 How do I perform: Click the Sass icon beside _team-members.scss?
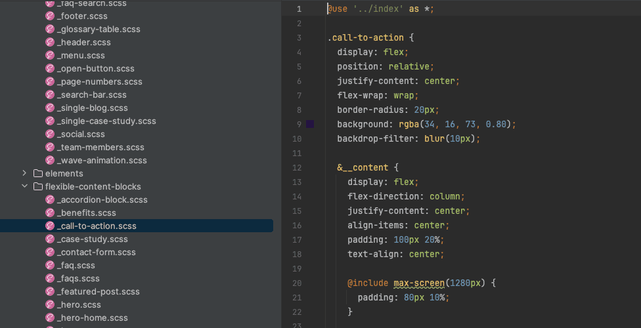[x=50, y=148]
